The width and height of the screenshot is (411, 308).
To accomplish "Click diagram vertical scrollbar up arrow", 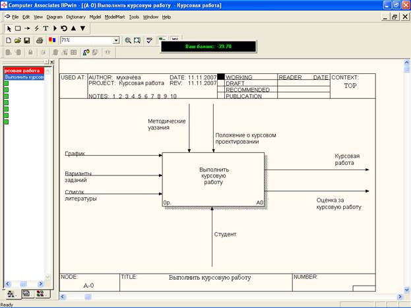I will point(406,63).
